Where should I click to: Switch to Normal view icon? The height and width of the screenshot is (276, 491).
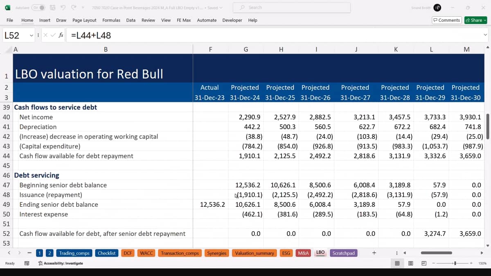click(x=397, y=263)
